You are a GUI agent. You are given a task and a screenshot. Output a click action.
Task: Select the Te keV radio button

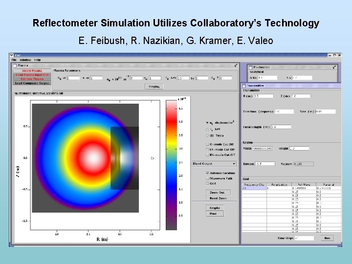pyautogui.click(x=207, y=129)
